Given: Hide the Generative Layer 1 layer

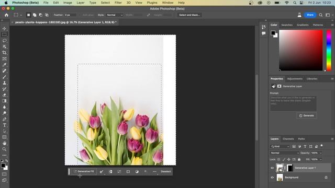Looking at the screenshot, I should tap(272, 168).
